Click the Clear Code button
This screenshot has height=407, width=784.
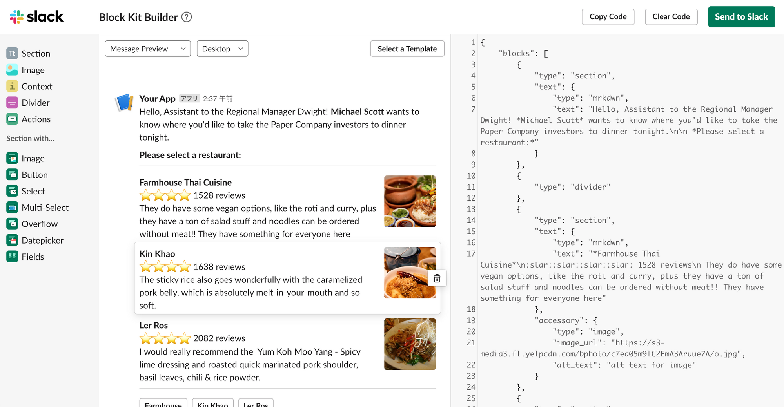(x=671, y=17)
